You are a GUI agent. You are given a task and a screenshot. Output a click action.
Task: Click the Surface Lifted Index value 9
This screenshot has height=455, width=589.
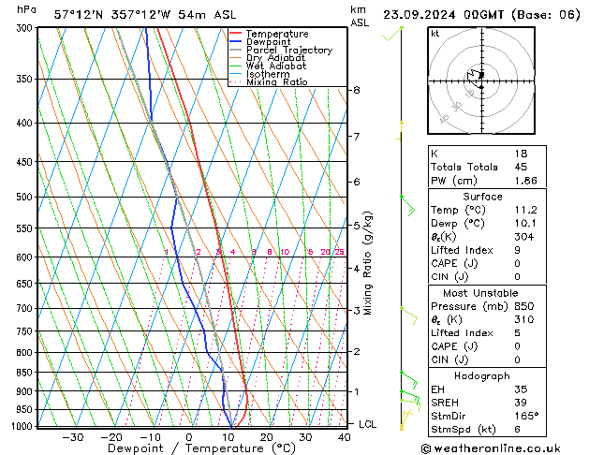point(518,250)
